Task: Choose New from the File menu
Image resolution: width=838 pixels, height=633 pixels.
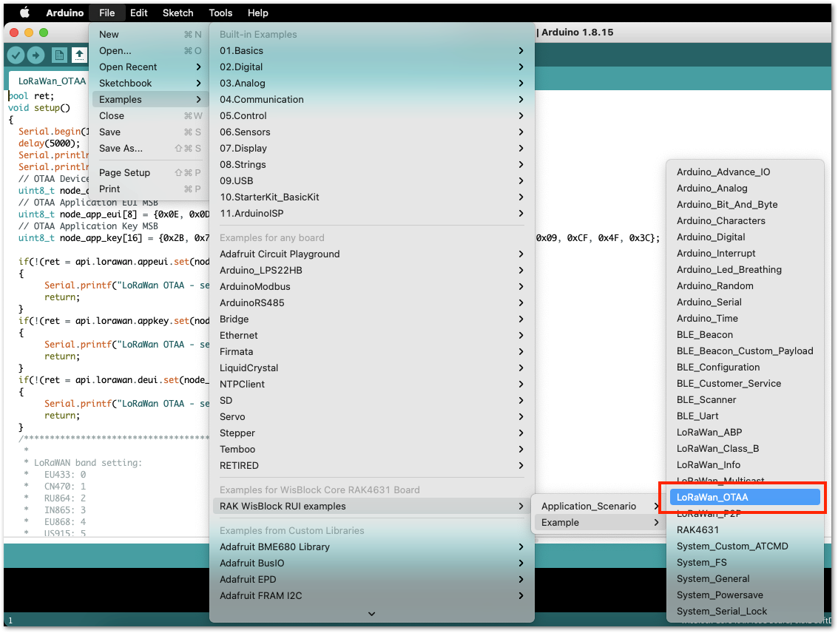Action: click(x=150, y=34)
